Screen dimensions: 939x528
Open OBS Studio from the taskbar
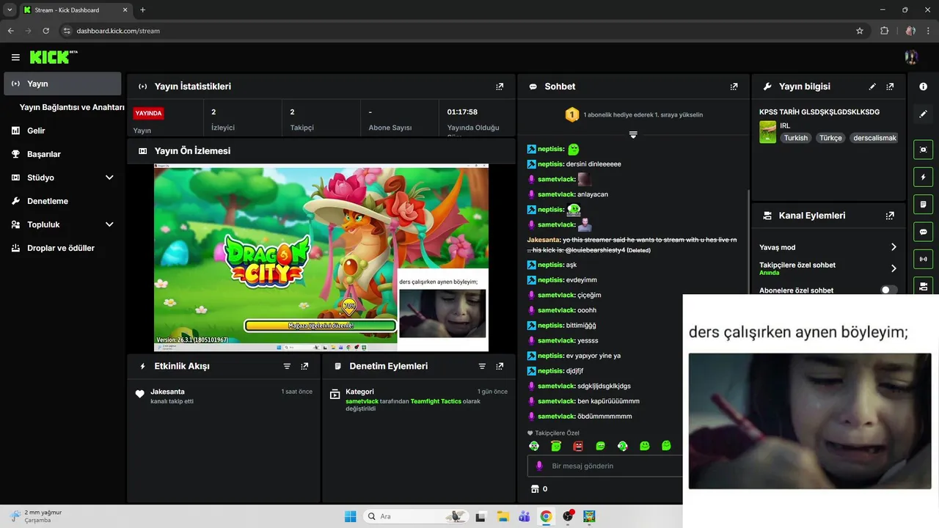[x=568, y=516]
